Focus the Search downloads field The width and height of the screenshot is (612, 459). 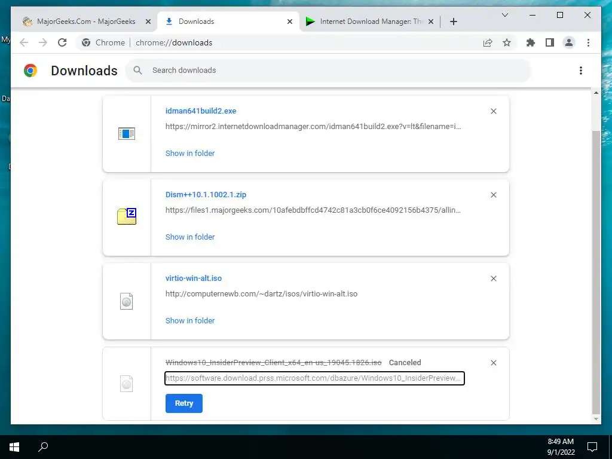328,71
